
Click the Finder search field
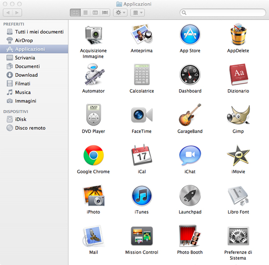point(222,13)
